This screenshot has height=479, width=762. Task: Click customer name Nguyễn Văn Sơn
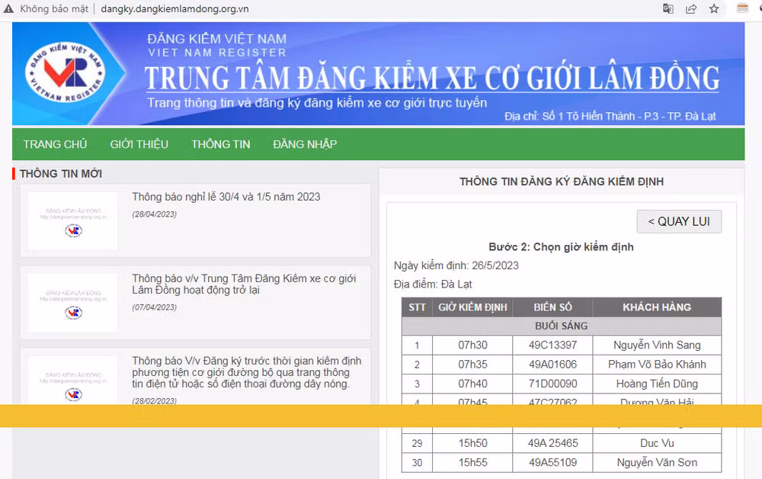(x=657, y=462)
